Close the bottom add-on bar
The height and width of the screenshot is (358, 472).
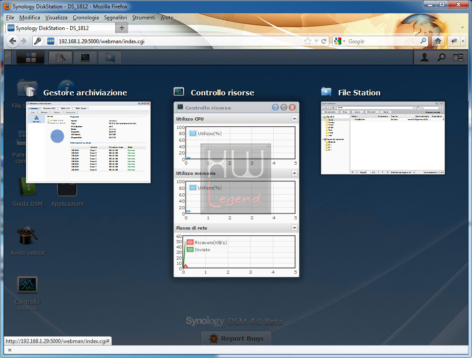[x=10, y=350]
